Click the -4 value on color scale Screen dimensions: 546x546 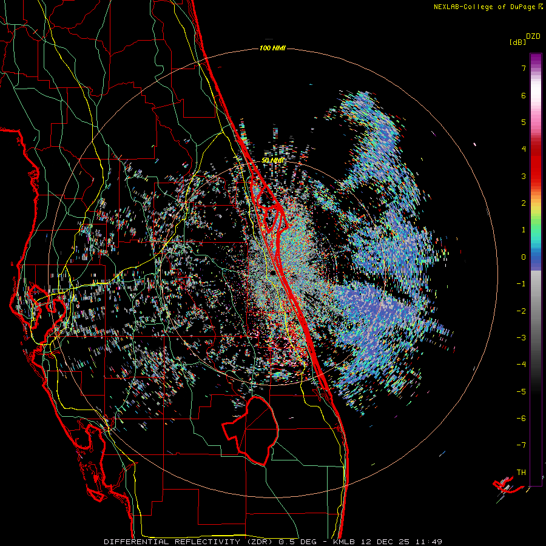pyautogui.click(x=521, y=365)
